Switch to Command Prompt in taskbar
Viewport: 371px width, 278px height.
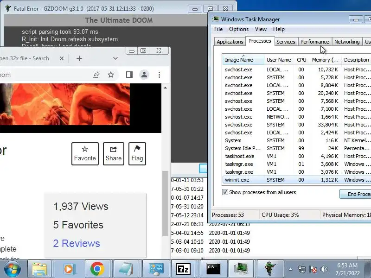pos(213,269)
